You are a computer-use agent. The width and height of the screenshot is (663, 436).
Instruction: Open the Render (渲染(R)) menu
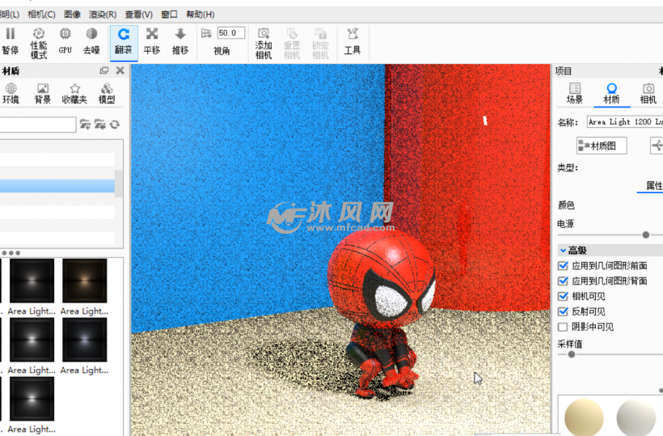click(103, 15)
